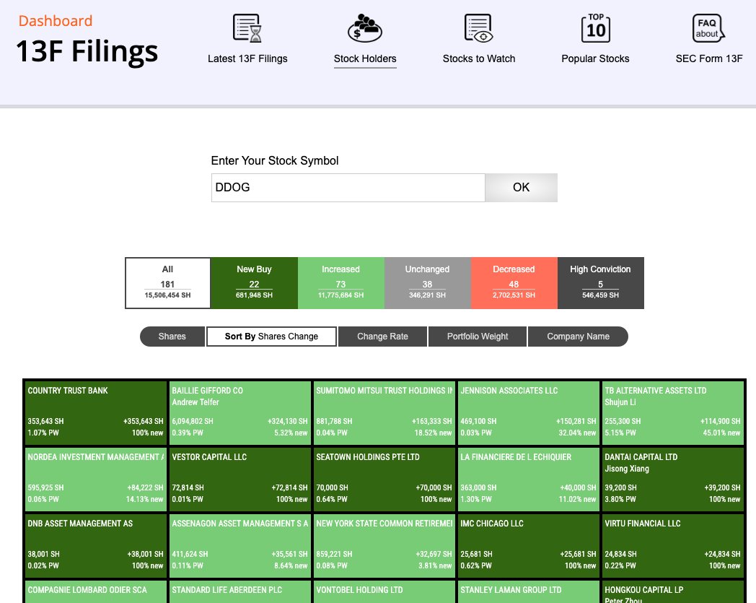The height and width of the screenshot is (603, 756).
Task: Click OK to search the stock symbol
Action: [521, 187]
